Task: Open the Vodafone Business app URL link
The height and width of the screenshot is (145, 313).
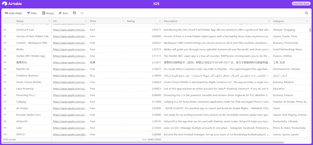Action: click(70, 76)
